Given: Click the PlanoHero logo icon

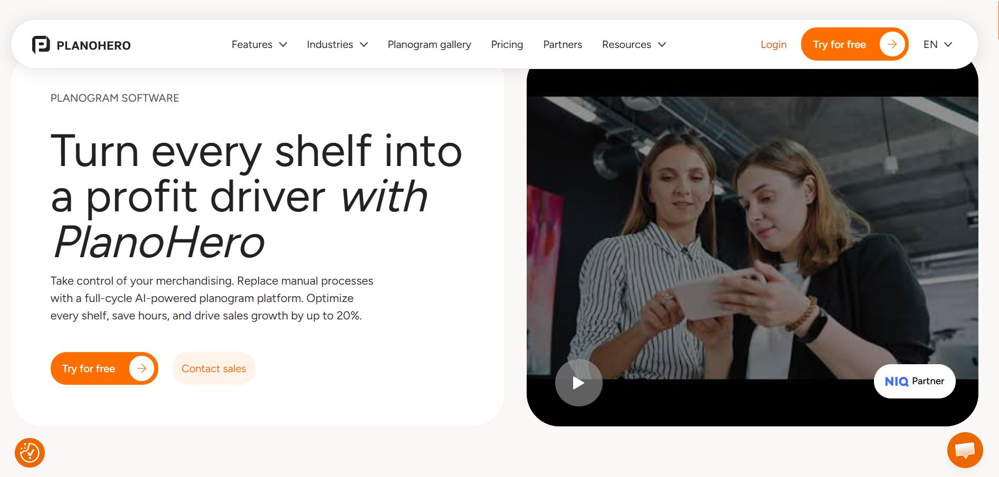Looking at the screenshot, I should click(x=41, y=45).
